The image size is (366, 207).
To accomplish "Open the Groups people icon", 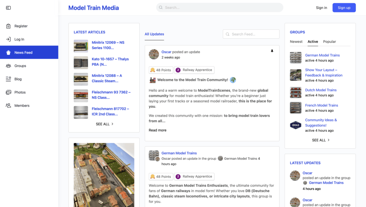I will (x=9, y=66).
